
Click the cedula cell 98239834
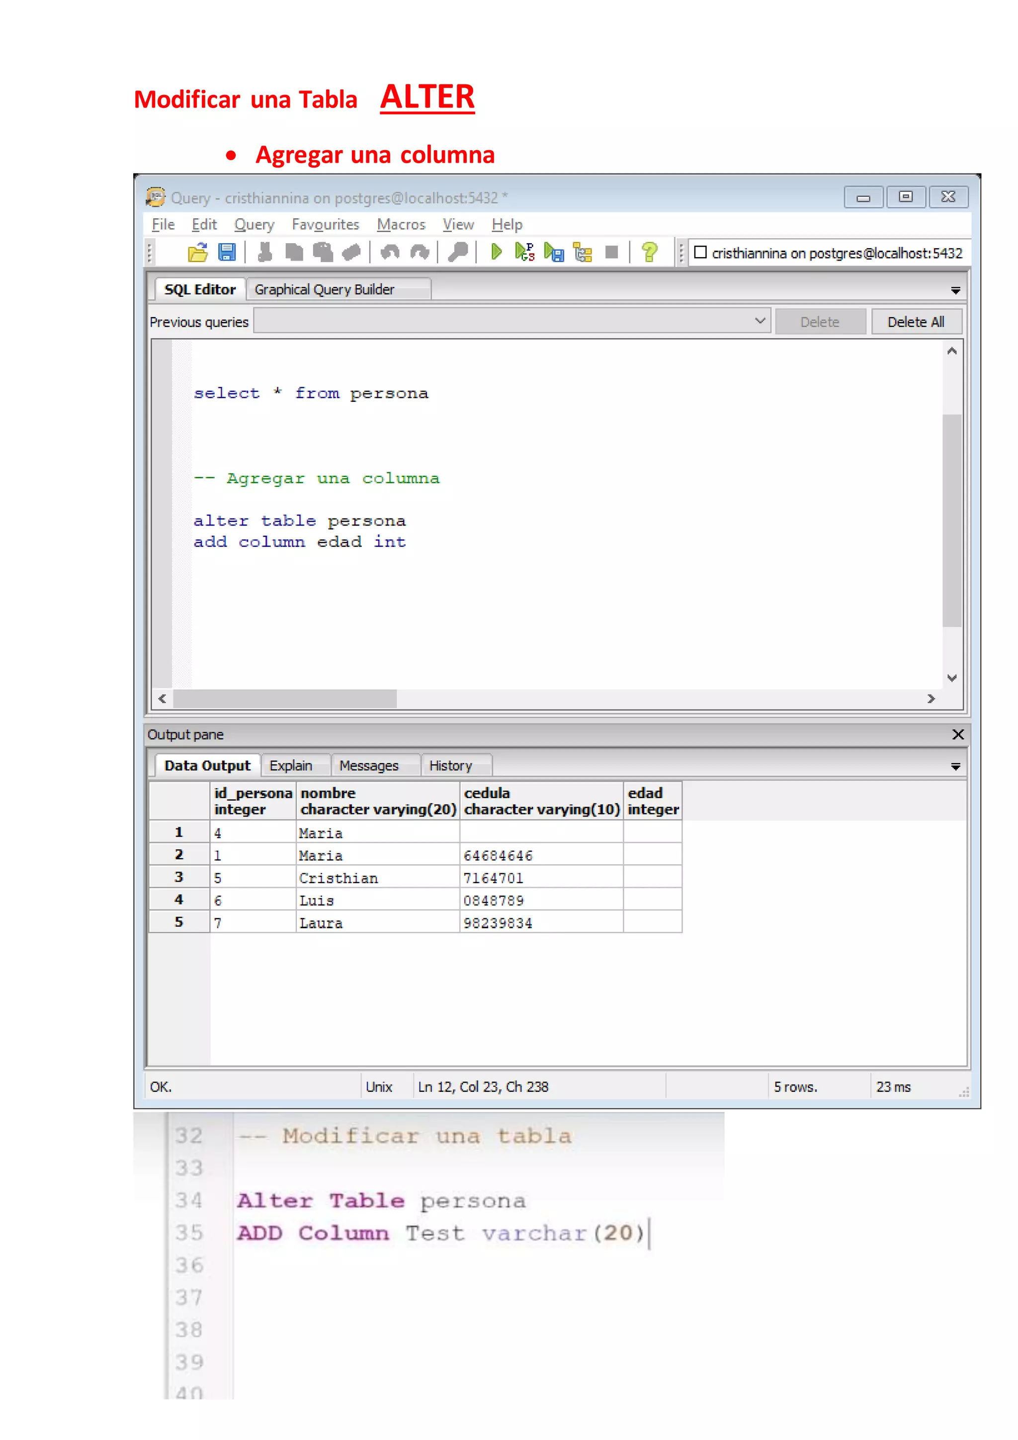[542, 922]
